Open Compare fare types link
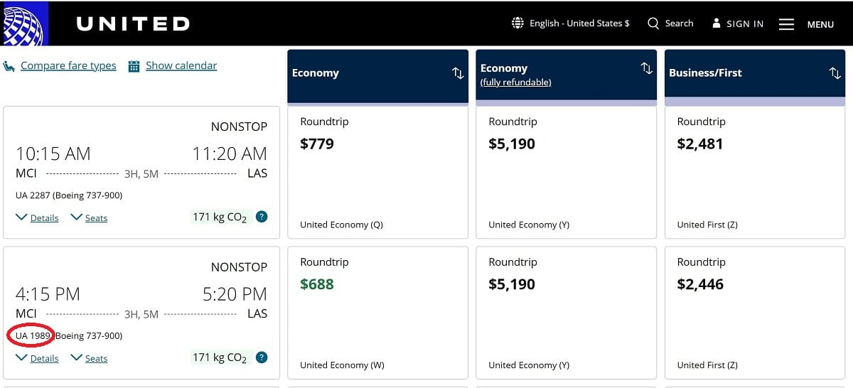Image resolution: width=853 pixels, height=388 pixels. tap(68, 66)
